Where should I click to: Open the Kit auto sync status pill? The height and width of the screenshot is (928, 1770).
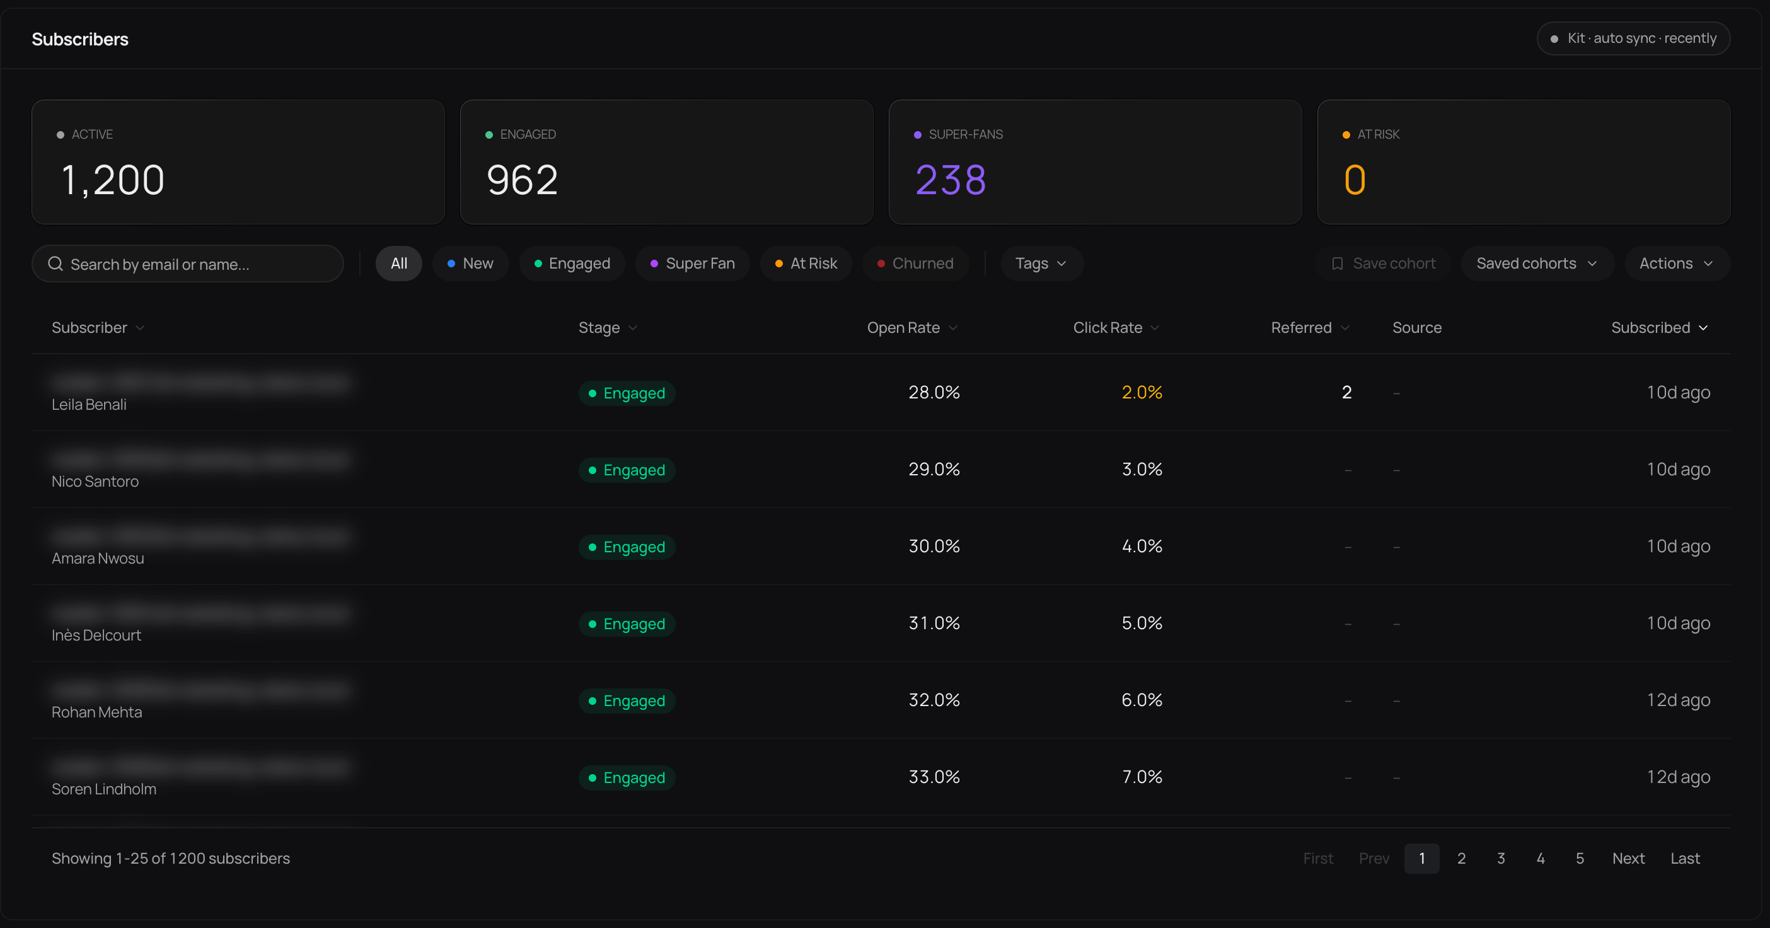[x=1633, y=38]
